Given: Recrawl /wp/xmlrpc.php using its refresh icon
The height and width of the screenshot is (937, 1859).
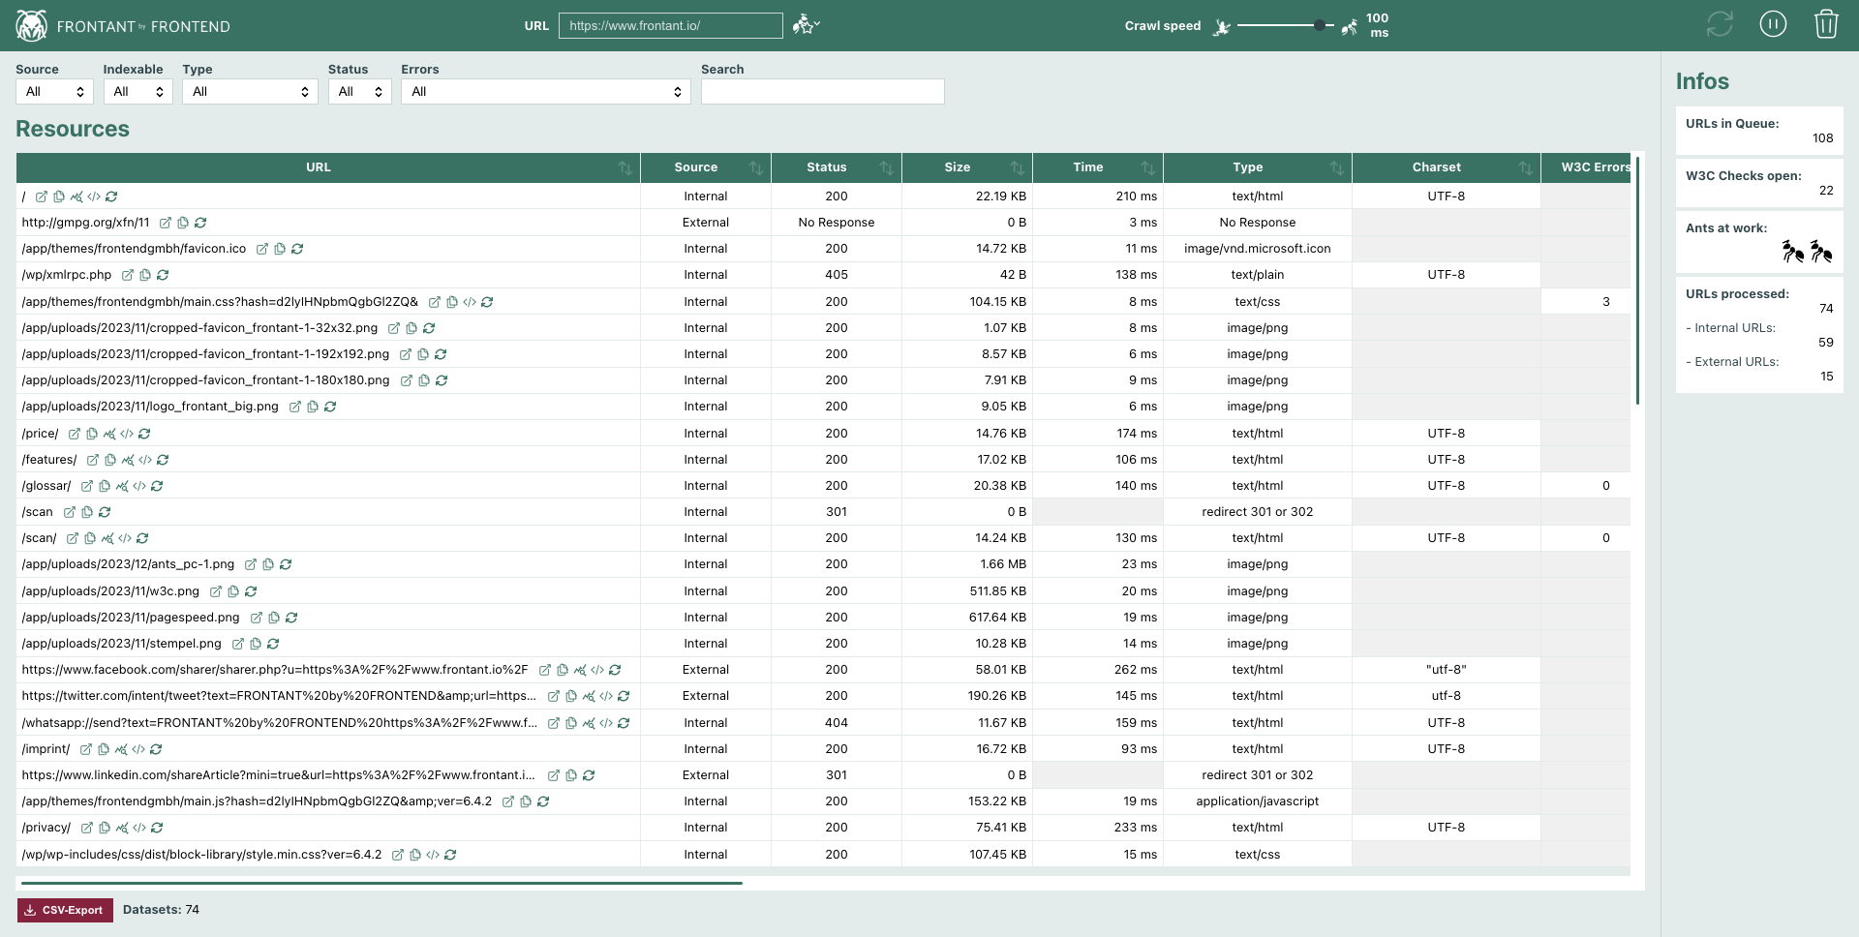Looking at the screenshot, I should coord(163,275).
